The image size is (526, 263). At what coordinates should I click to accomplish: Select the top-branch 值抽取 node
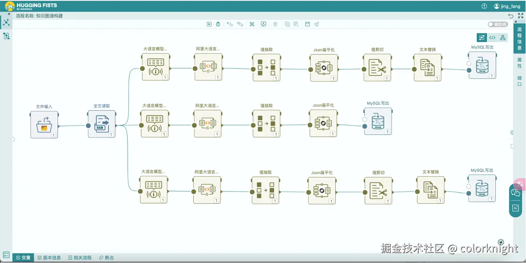(x=266, y=67)
